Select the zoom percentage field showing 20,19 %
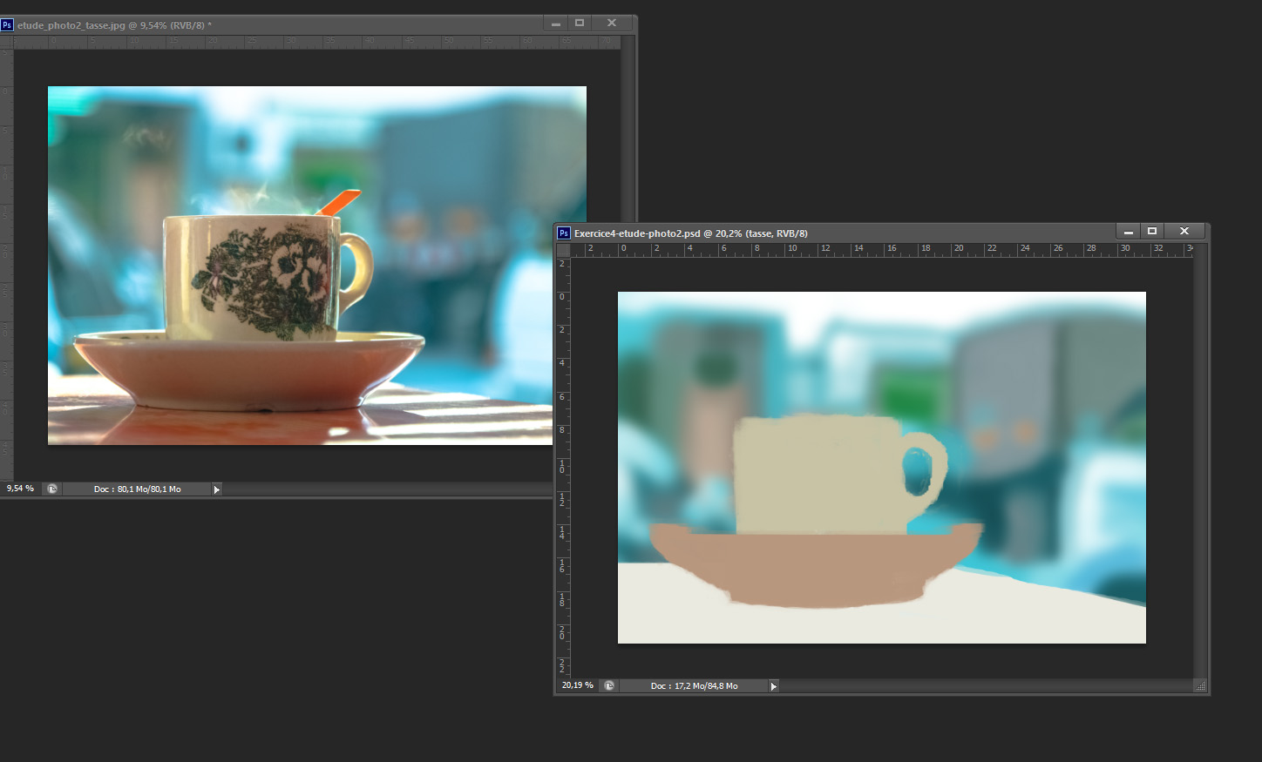This screenshot has height=762, width=1262. tap(576, 685)
